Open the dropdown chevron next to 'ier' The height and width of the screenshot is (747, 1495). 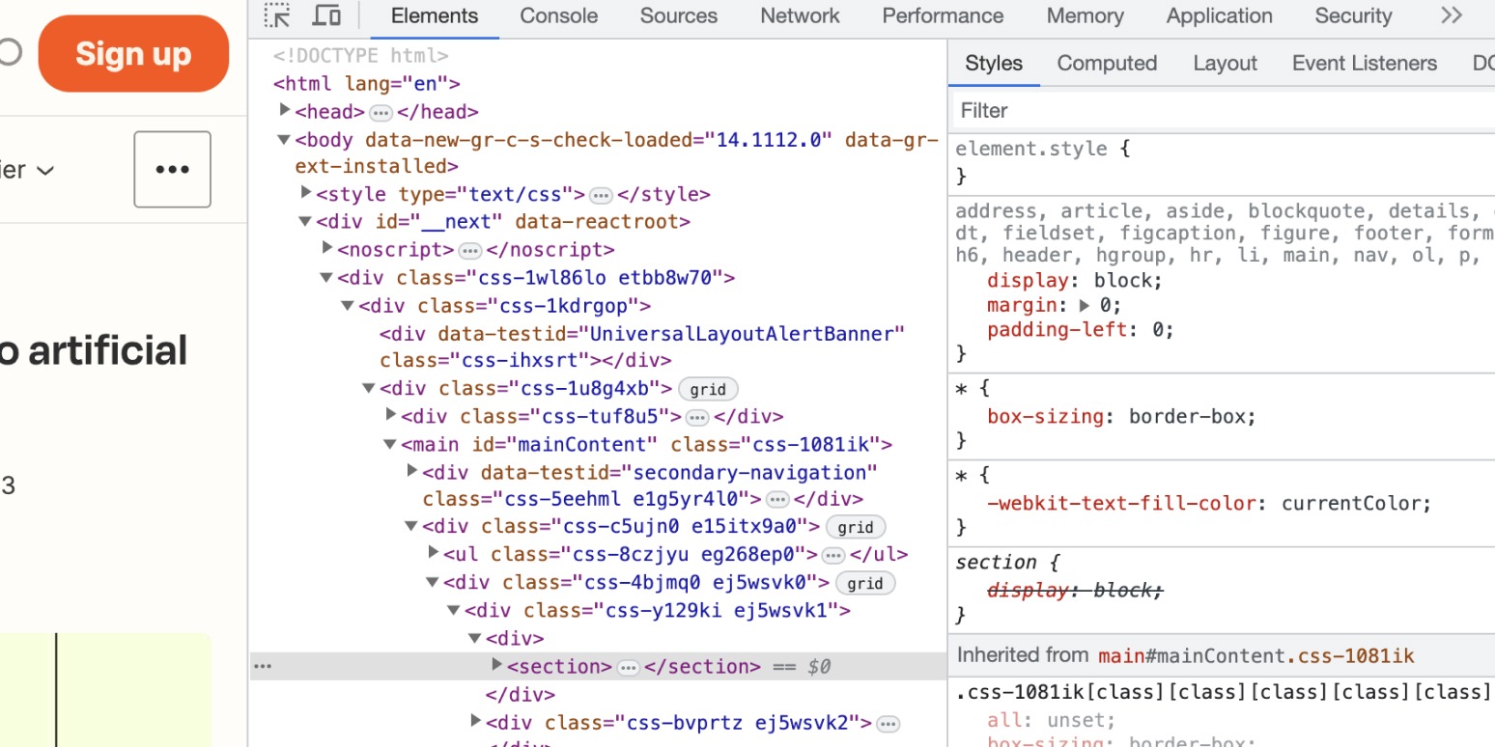[45, 170]
